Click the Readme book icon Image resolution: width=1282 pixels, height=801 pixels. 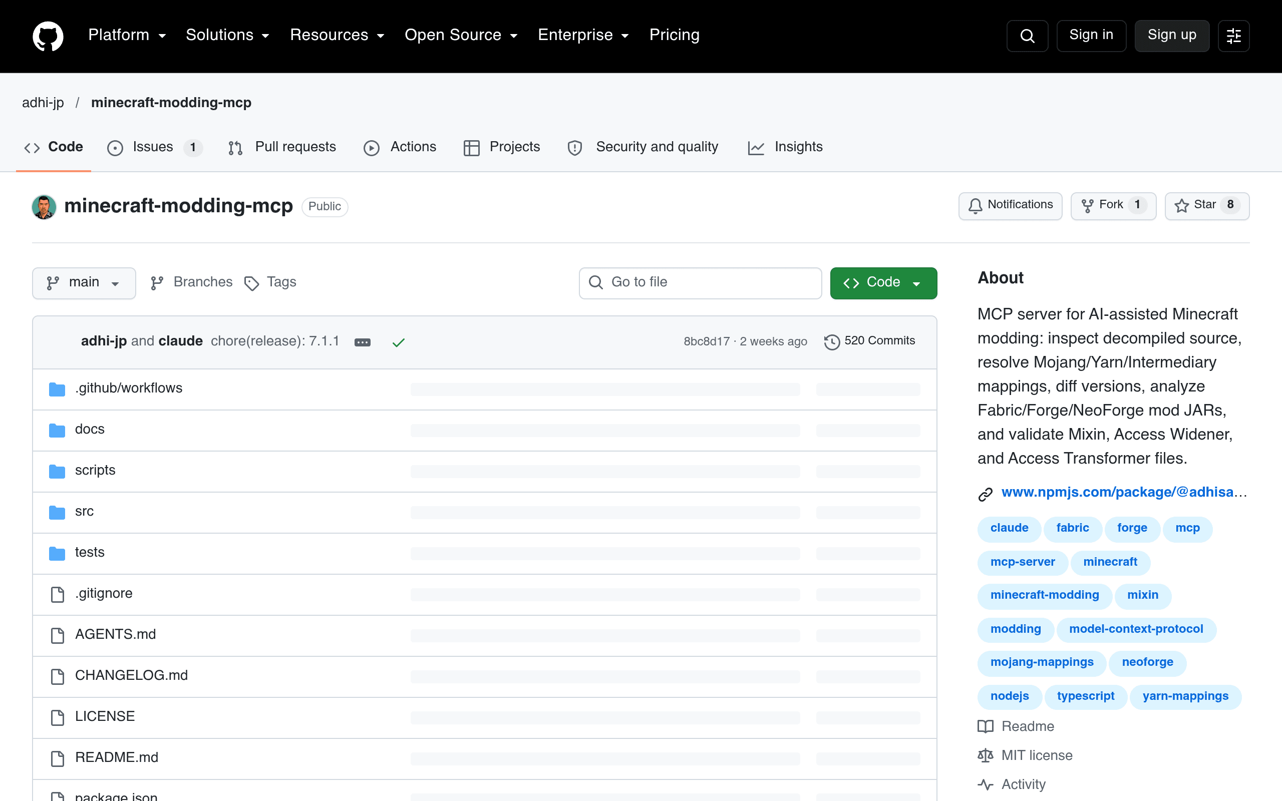986,726
